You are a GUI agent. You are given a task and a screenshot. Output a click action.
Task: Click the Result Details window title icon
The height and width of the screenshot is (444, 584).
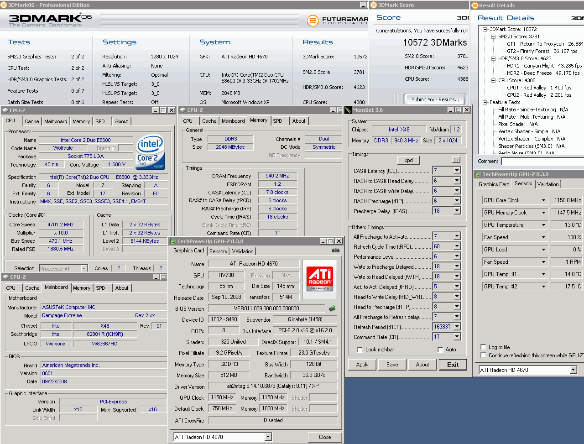pos(475,5)
